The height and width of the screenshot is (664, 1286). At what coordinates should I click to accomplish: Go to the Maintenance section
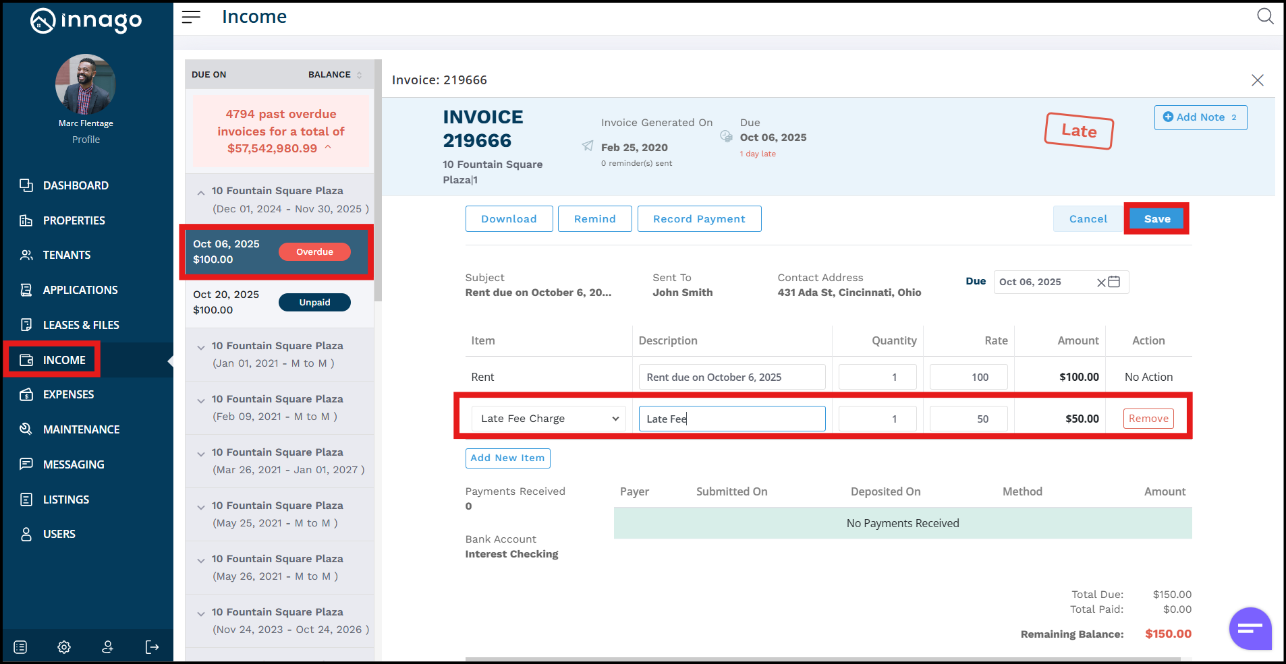pyautogui.click(x=81, y=429)
